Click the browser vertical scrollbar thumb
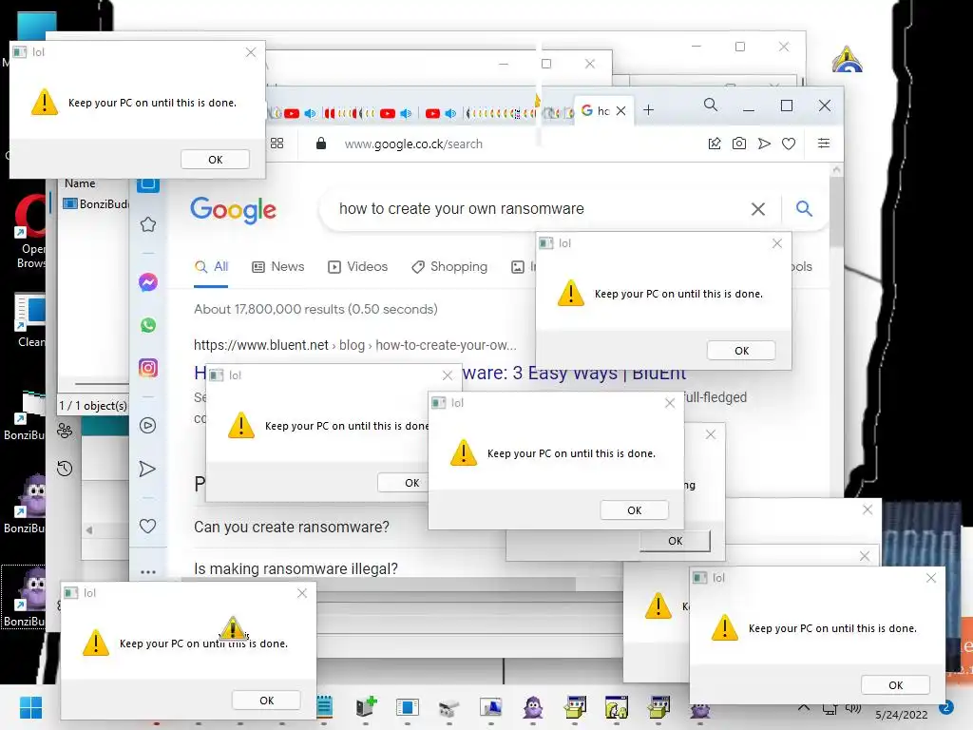 pyautogui.click(x=836, y=211)
